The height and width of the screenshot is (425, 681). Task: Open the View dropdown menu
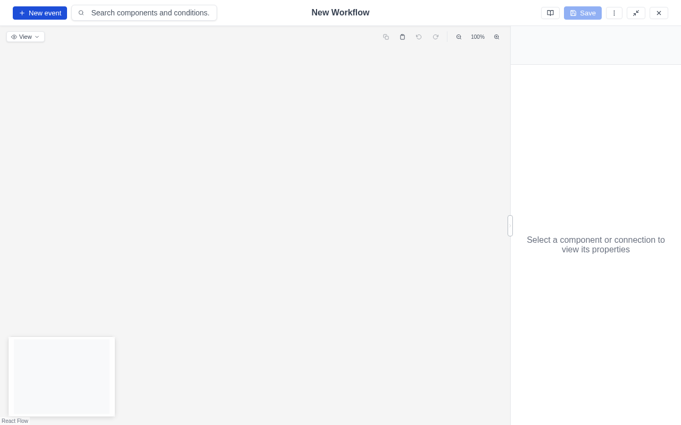[x=25, y=37]
